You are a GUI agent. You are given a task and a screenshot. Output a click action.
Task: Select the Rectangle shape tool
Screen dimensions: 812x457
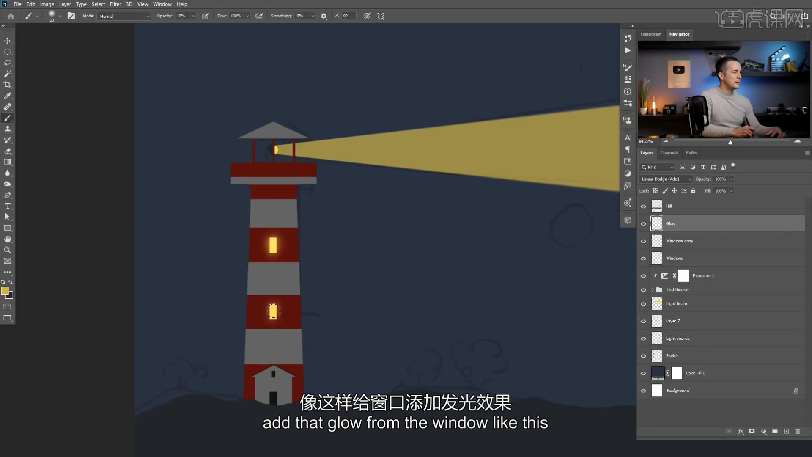(8, 228)
